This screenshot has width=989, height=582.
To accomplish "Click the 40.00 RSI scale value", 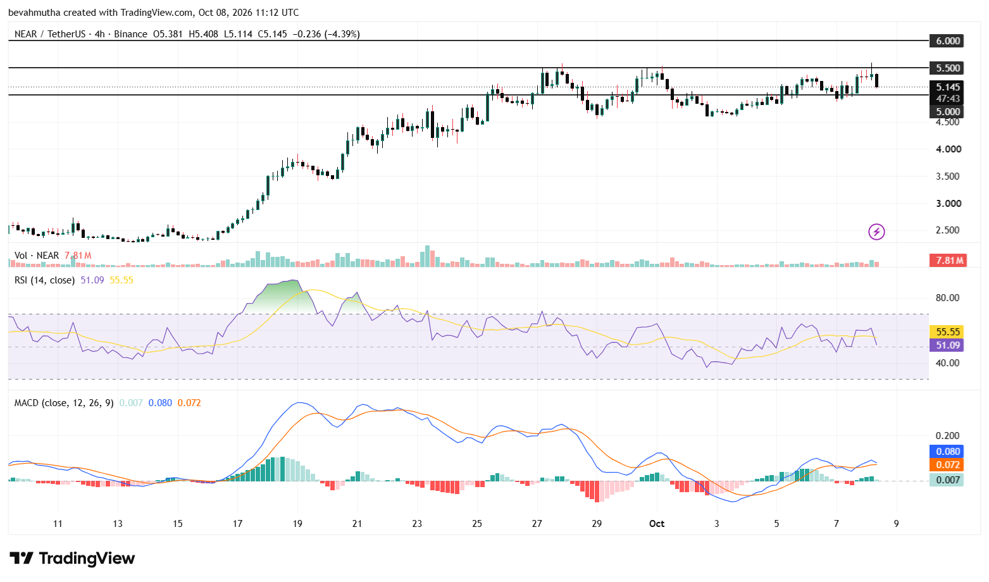I will [x=948, y=363].
